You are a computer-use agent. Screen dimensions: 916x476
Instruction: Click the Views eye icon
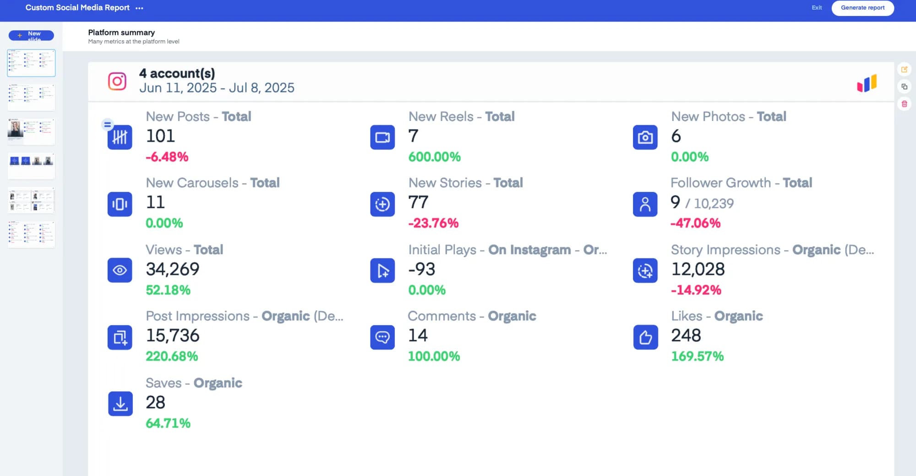pyautogui.click(x=120, y=270)
